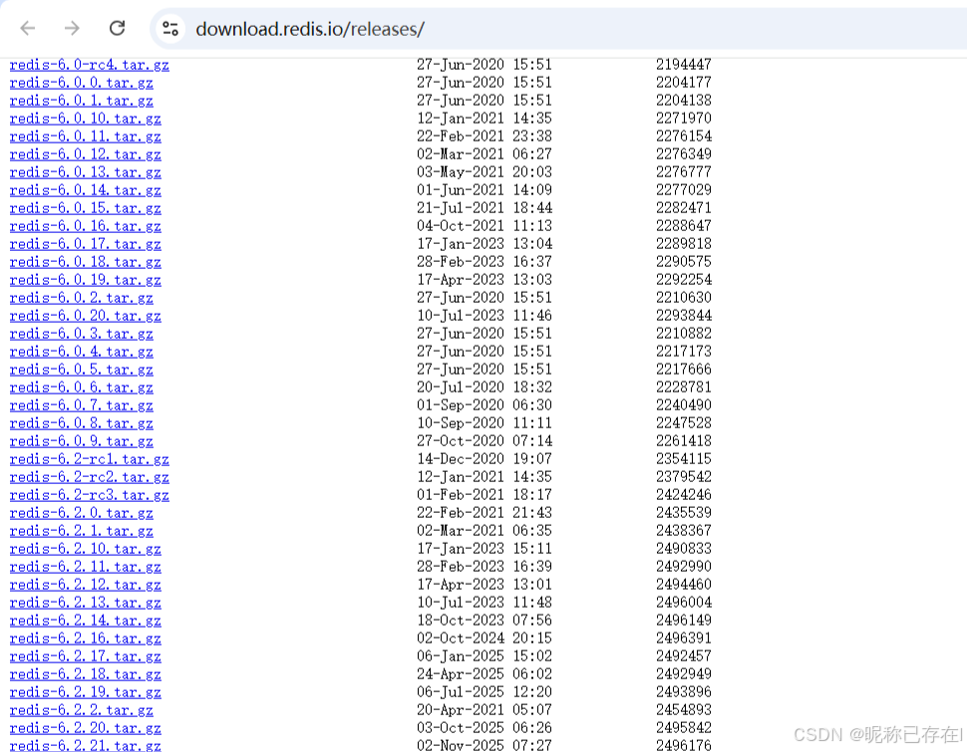This screenshot has width=967, height=752.
Task: Download redis-6.2.14.tar.gz
Action: 85,621
